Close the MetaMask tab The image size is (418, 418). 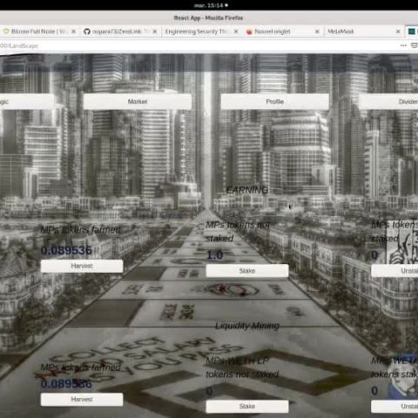click(398, 31)
